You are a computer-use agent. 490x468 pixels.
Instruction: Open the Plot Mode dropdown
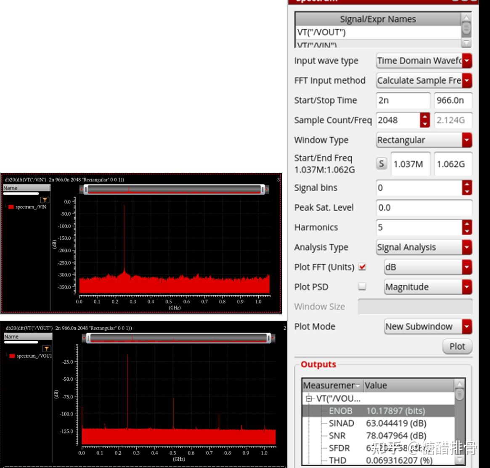(428, 326)
